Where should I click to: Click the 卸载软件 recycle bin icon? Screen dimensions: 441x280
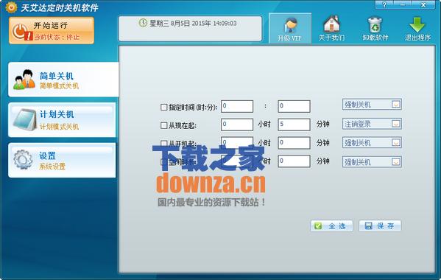pyautogui.click(x=375, y=25)
